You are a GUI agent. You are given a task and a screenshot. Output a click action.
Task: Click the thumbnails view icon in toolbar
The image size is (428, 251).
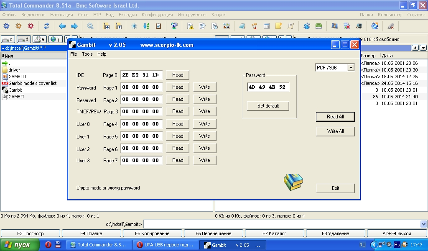click(x=226, y=26)
